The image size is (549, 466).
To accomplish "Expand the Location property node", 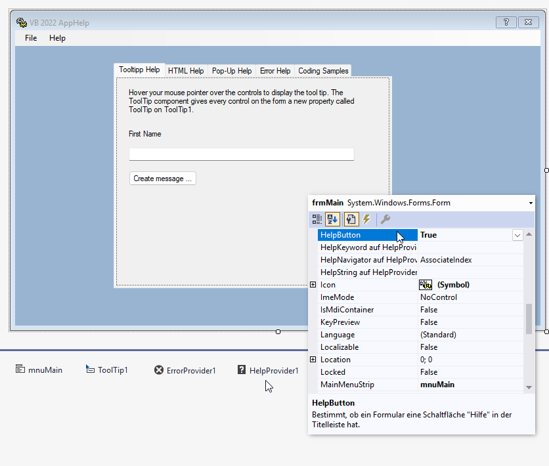I will (x=313, y=360).
